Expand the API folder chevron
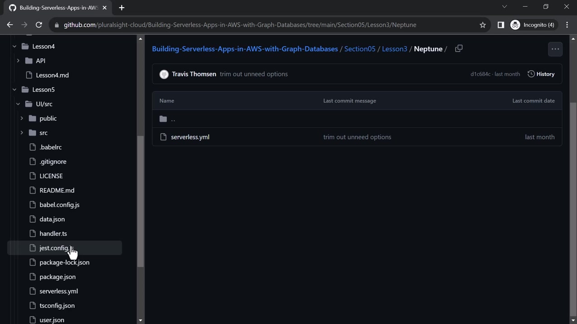Screen dimensions: 577x324 pyautogui.click(x=18, y=61)
